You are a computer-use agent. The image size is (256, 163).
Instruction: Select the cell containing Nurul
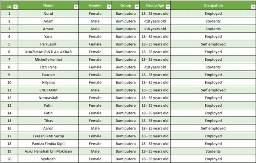(x=48, y=14)
